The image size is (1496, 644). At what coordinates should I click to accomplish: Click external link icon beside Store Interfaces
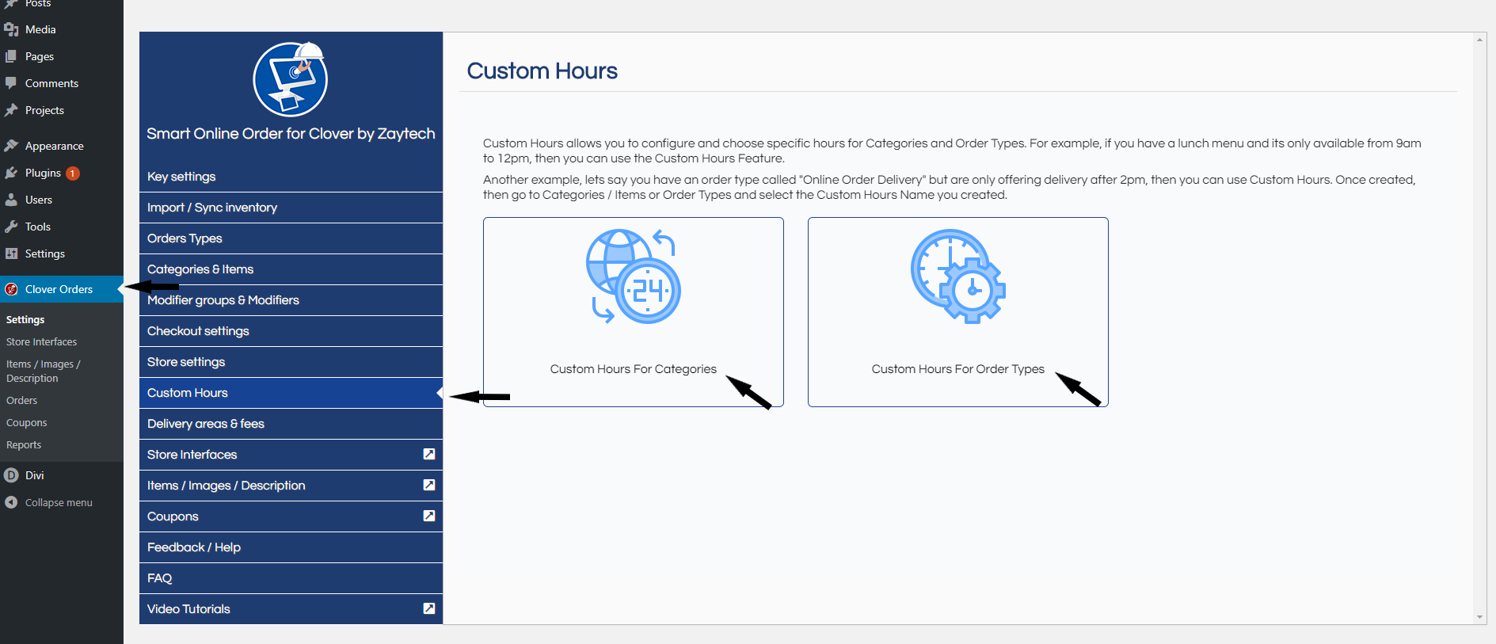point(429,454)
